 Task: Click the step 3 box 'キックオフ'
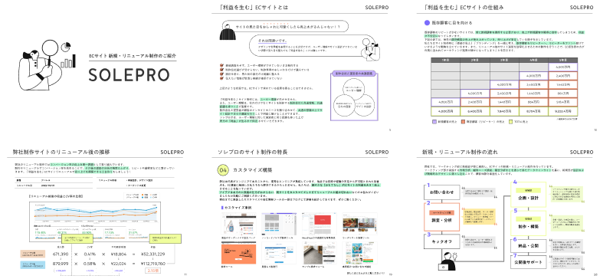coord(442,242)
